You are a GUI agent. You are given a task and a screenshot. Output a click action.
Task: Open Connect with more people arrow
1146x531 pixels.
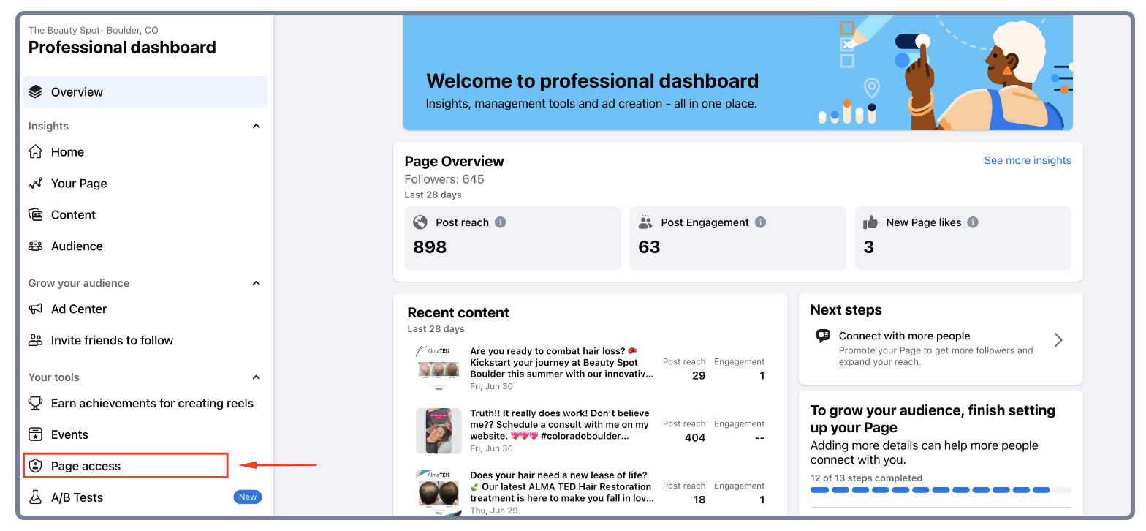1058,340
